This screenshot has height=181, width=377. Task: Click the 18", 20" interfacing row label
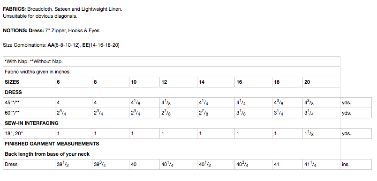pyautogui.click(x=29, y=134)
